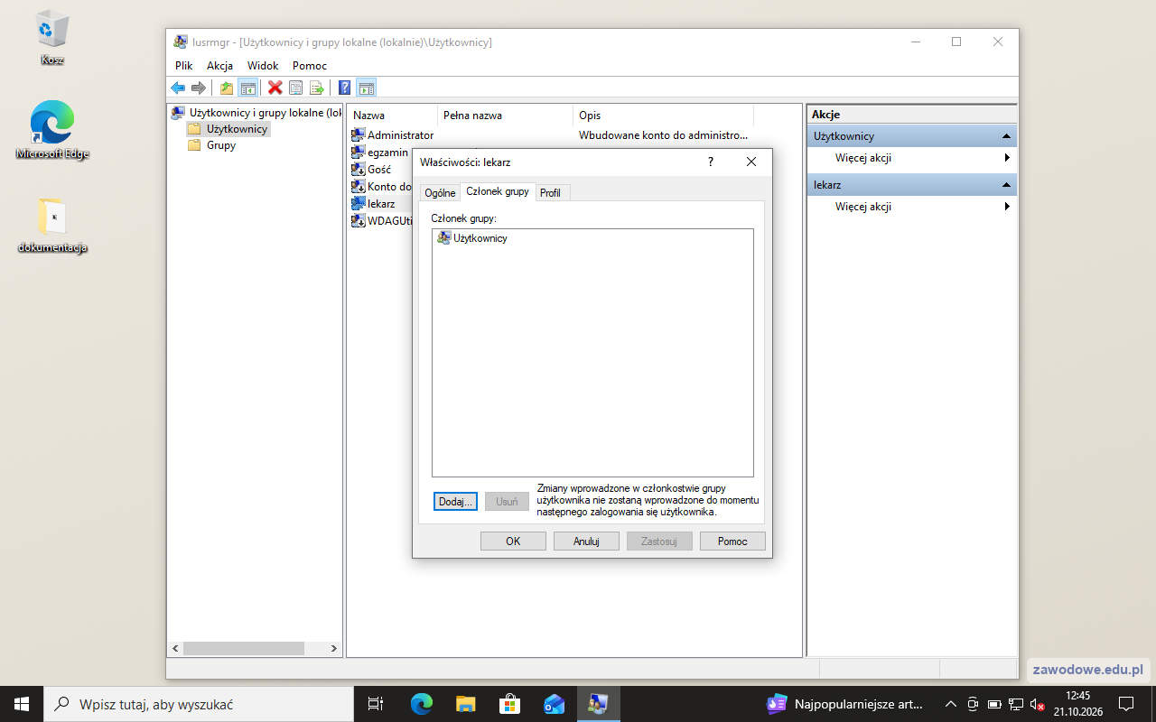The image size is (1156, 722).
Task: Open Help via the blue question-mark icon
Action: pos(344,88)
